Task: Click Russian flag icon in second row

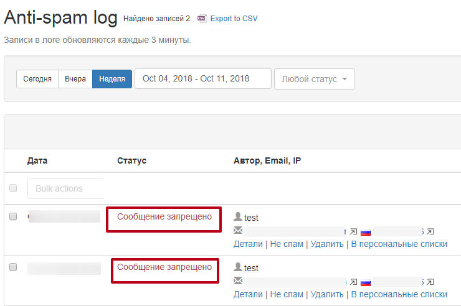Action: pos(366,281)
